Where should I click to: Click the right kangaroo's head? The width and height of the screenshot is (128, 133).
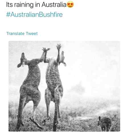pyautogui.click(x=63, y=58)
